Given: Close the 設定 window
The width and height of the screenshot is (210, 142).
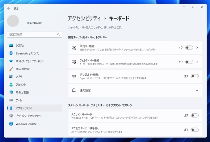Looking at the screenshot, I should coord(202,7).
